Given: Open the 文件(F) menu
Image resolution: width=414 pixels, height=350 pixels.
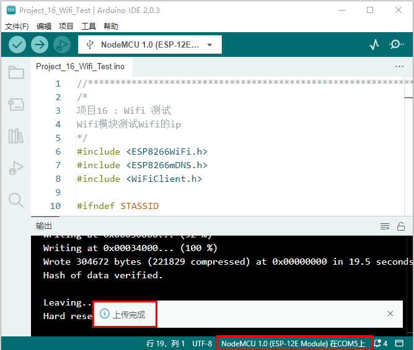Looking at the screenshot, I should click(17, 27).
